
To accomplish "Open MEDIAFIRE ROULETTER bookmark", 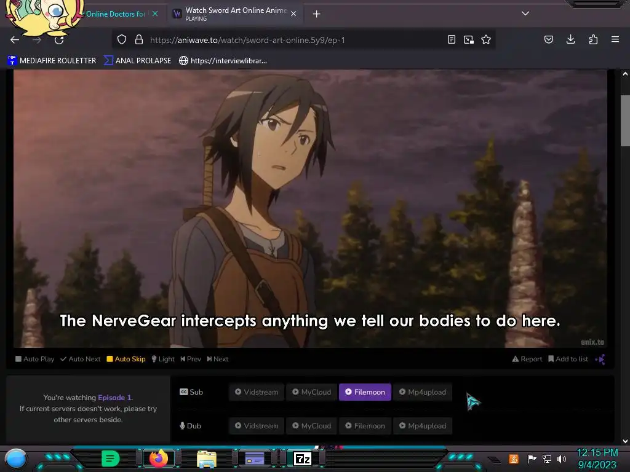I will pyautogui.click(x=52, y=61).
